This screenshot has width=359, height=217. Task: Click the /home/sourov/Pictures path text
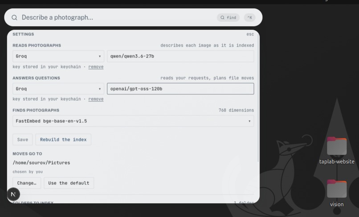[41, 163]
